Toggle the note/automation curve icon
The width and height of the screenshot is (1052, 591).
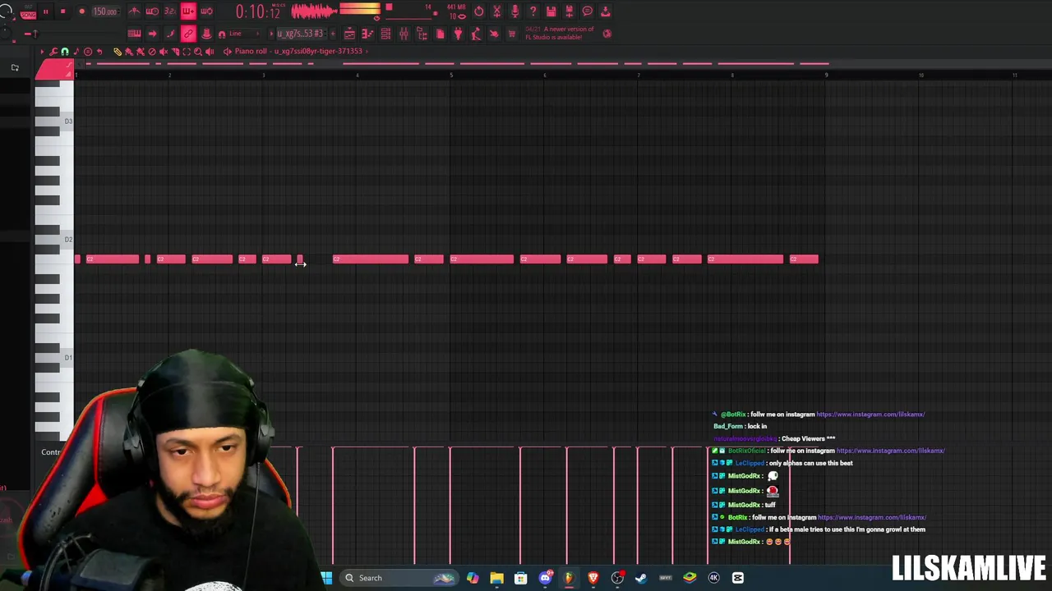click(170, 34)
